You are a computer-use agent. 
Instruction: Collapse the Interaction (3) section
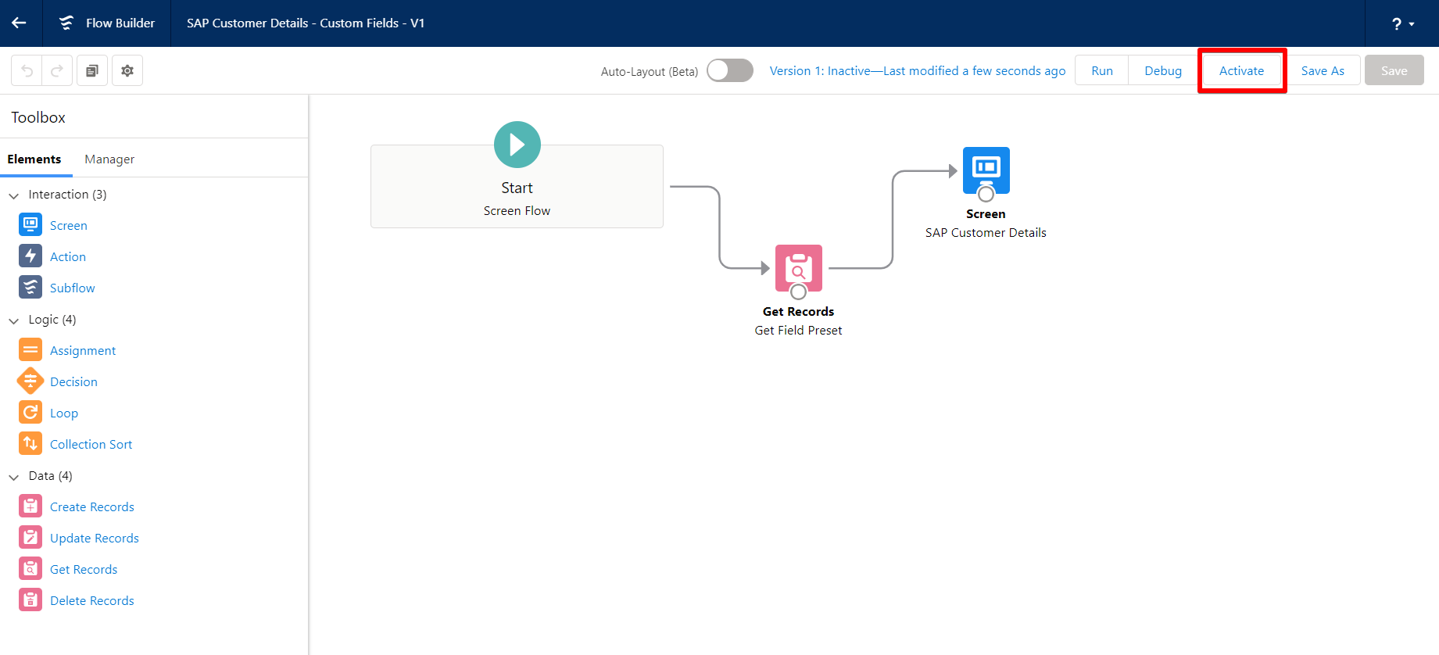[13, 195]
